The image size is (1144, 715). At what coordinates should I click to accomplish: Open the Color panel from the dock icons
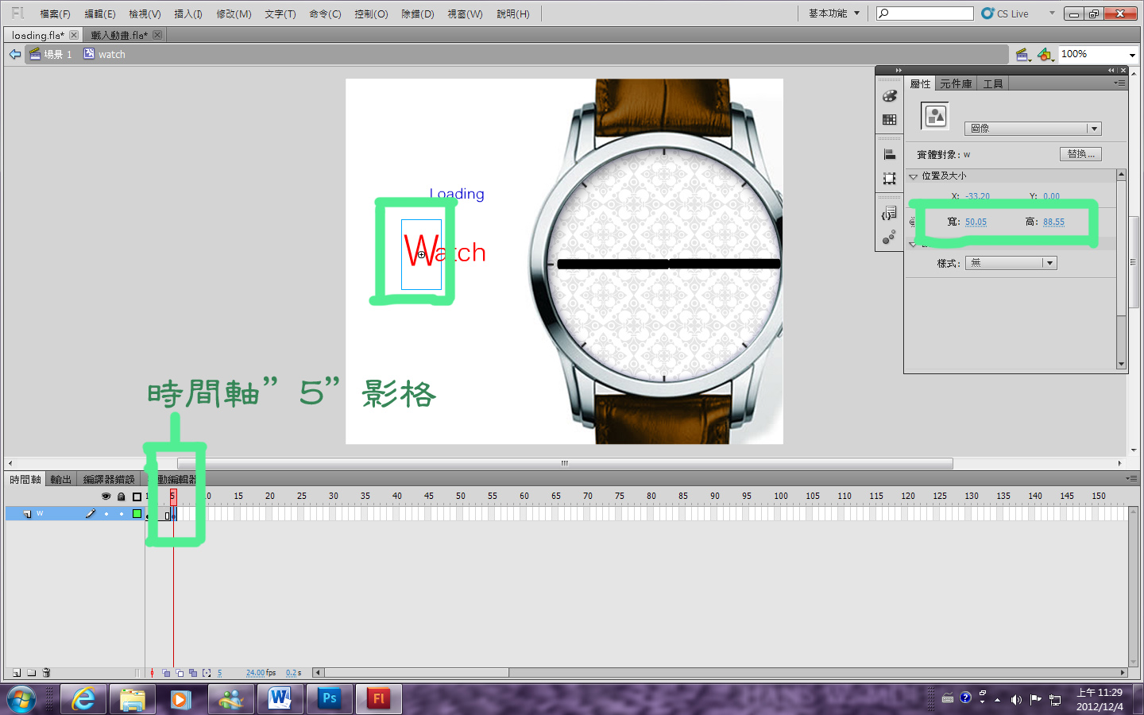click(x=889, y=96)
